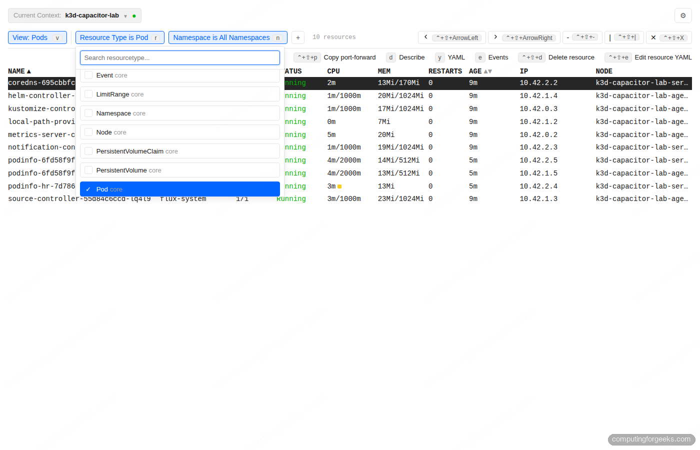
Task: Click the green context status dot
Action: [134, 16]
